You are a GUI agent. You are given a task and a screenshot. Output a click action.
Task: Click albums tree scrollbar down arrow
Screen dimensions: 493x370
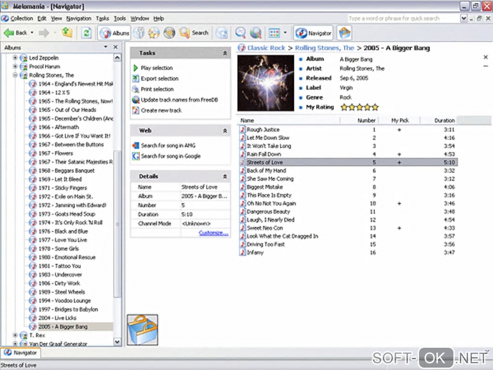[x=117, y=341]
